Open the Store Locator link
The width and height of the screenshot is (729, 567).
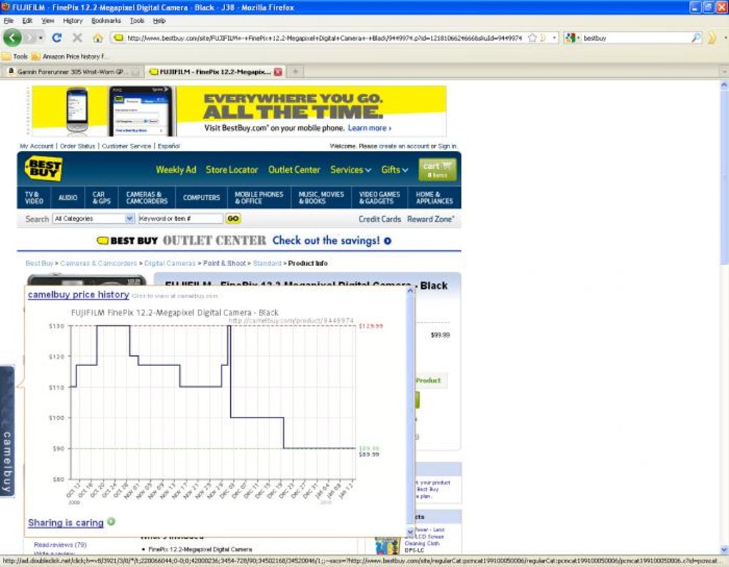232,169
